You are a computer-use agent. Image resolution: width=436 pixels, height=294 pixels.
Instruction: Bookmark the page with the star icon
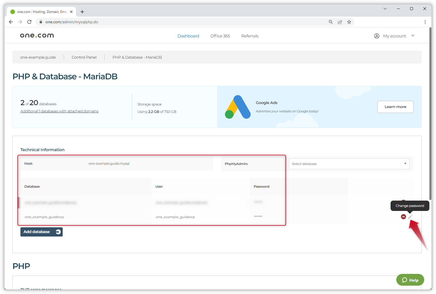pyautogui.click(x=349, y=22)
